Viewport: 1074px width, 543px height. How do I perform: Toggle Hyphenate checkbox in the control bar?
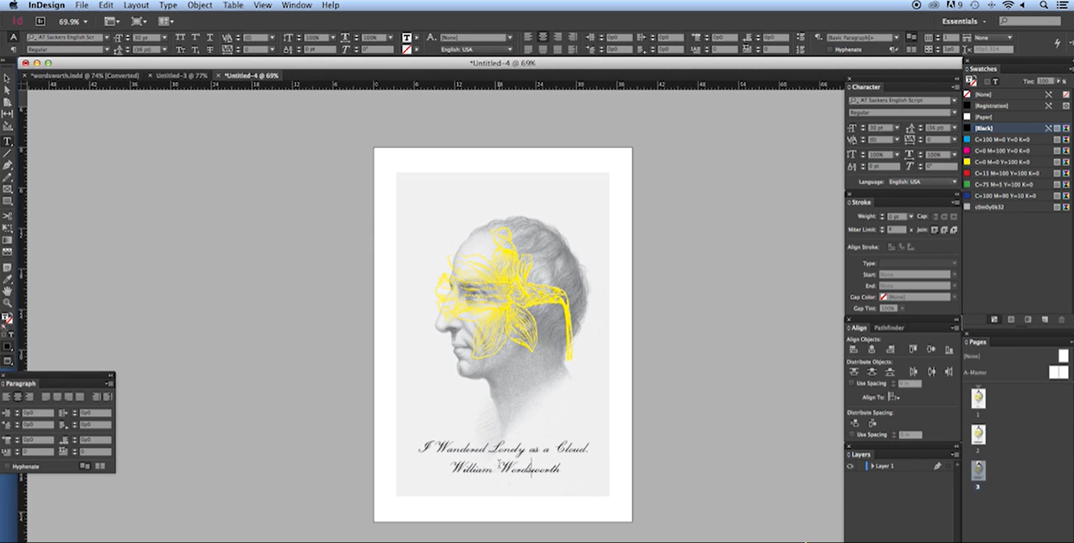click(830, 50)
